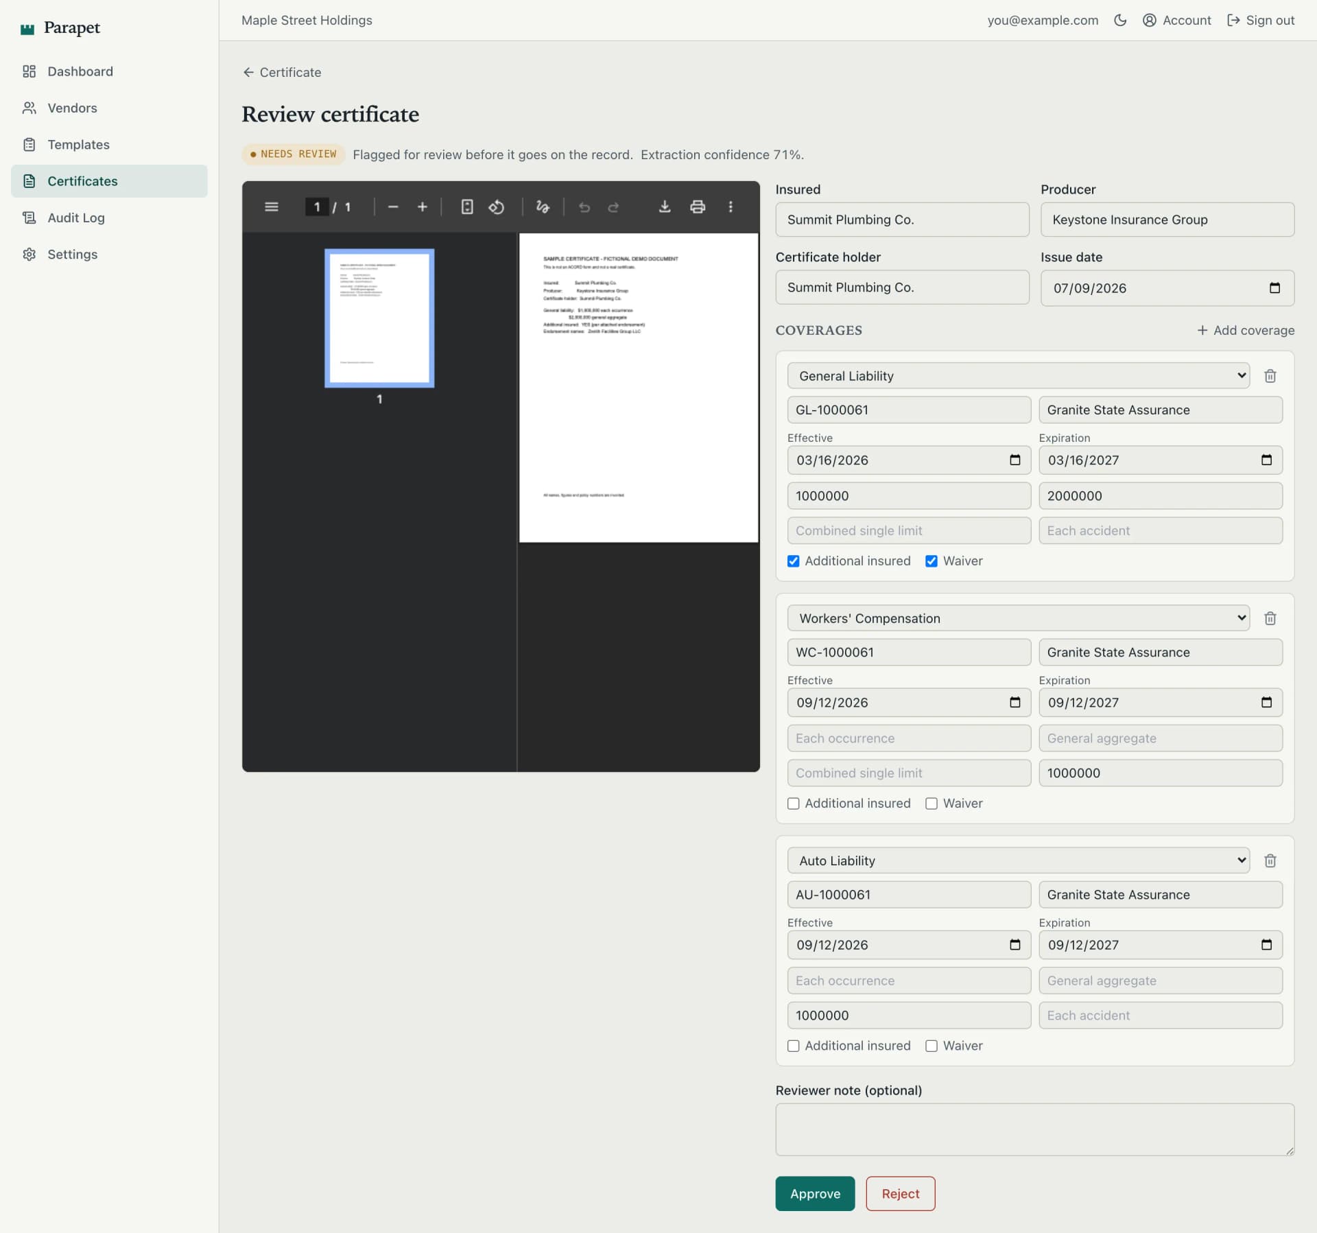Screen dimensions: 1317x1233
Task: Edit the Producer field
Action: click(x=1167, y=220)
